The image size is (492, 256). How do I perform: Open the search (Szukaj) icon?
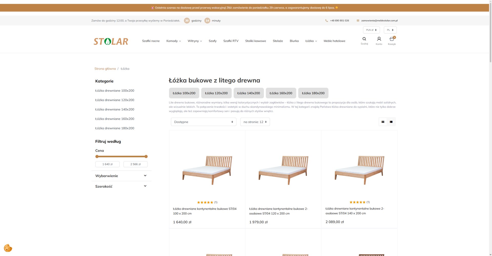[364, 40]
